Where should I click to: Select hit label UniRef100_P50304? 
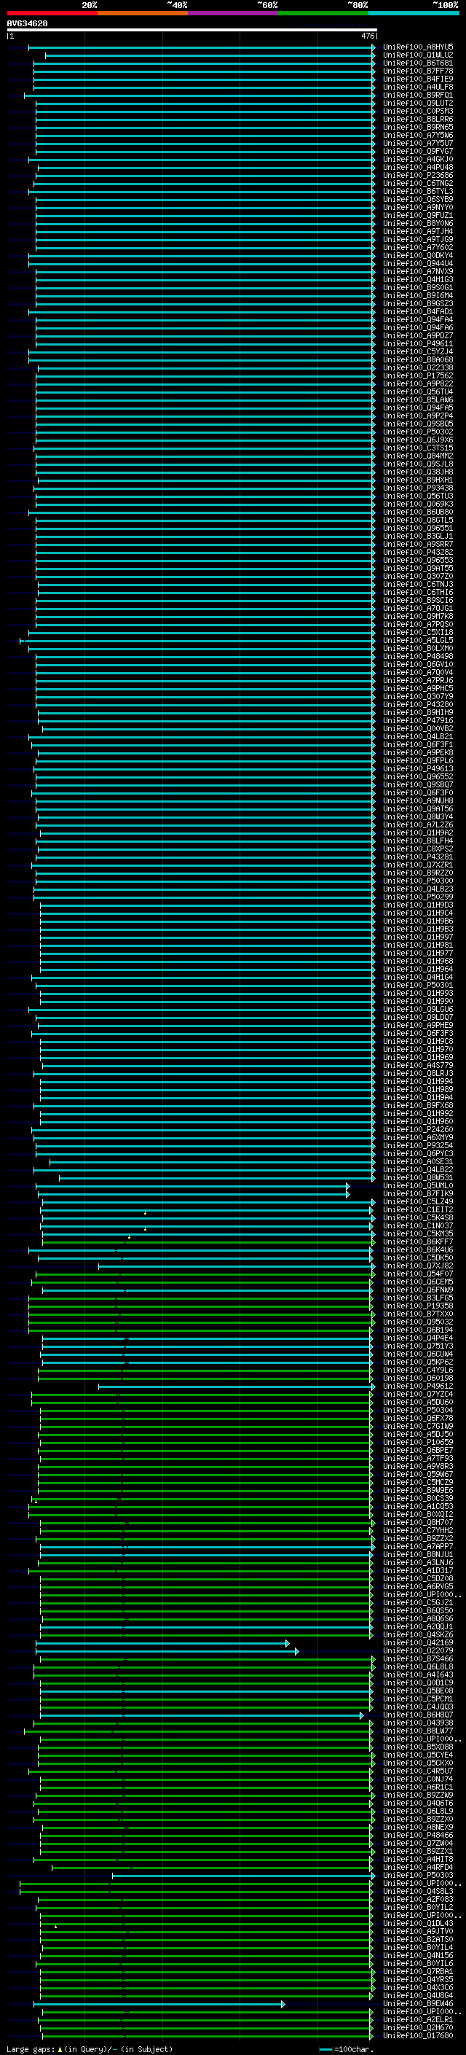pyautogui.click(x=418, y=1411)
